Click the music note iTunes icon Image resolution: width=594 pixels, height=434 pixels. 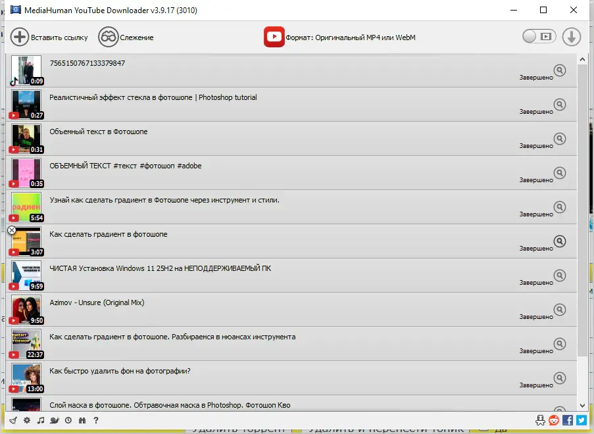coord(41,420)
